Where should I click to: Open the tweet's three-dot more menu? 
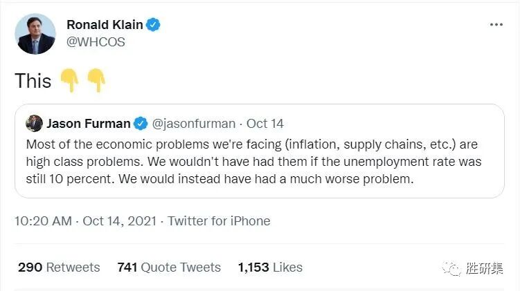pos(496,24)
